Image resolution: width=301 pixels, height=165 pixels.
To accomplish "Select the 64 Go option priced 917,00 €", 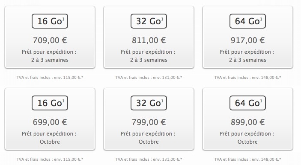I will coord(247,37).
